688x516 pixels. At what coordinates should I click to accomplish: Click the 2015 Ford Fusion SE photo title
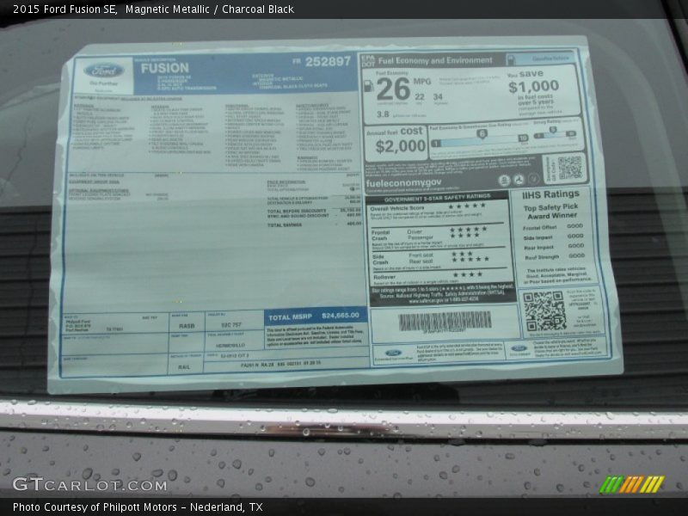tap(154, 9)
